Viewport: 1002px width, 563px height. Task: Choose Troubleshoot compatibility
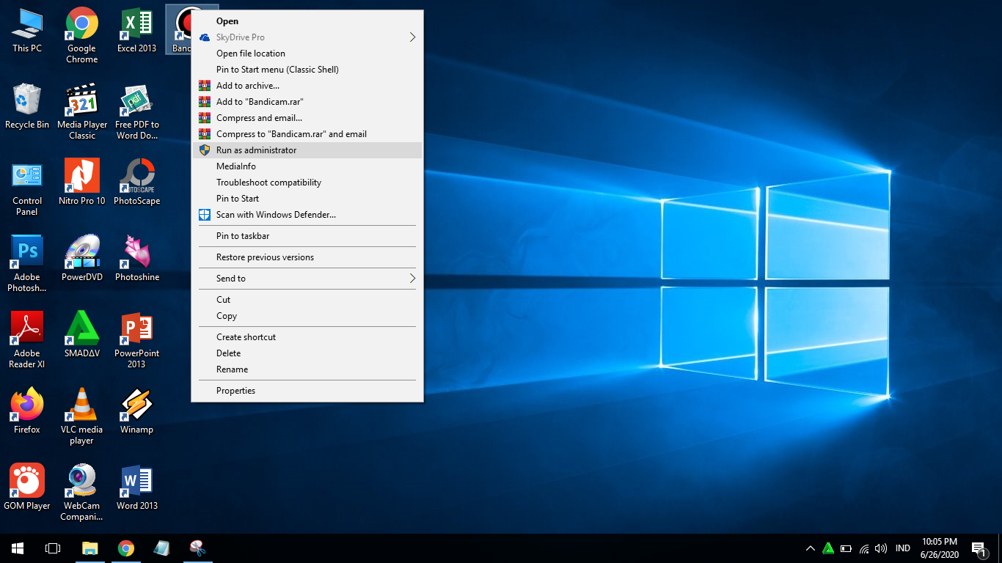coord(307,183)
